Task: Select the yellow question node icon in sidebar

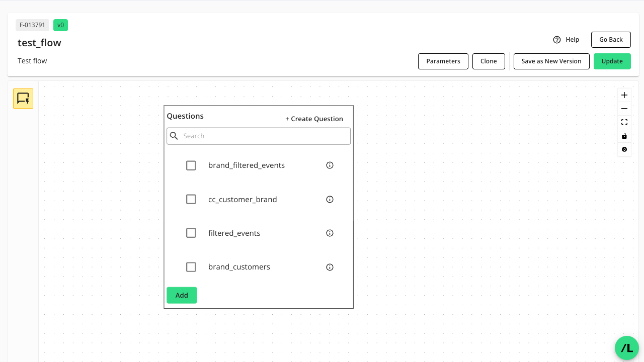Action: 23,98
